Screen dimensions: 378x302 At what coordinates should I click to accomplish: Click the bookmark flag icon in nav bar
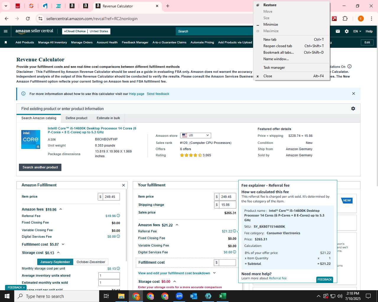coord(6,42)
